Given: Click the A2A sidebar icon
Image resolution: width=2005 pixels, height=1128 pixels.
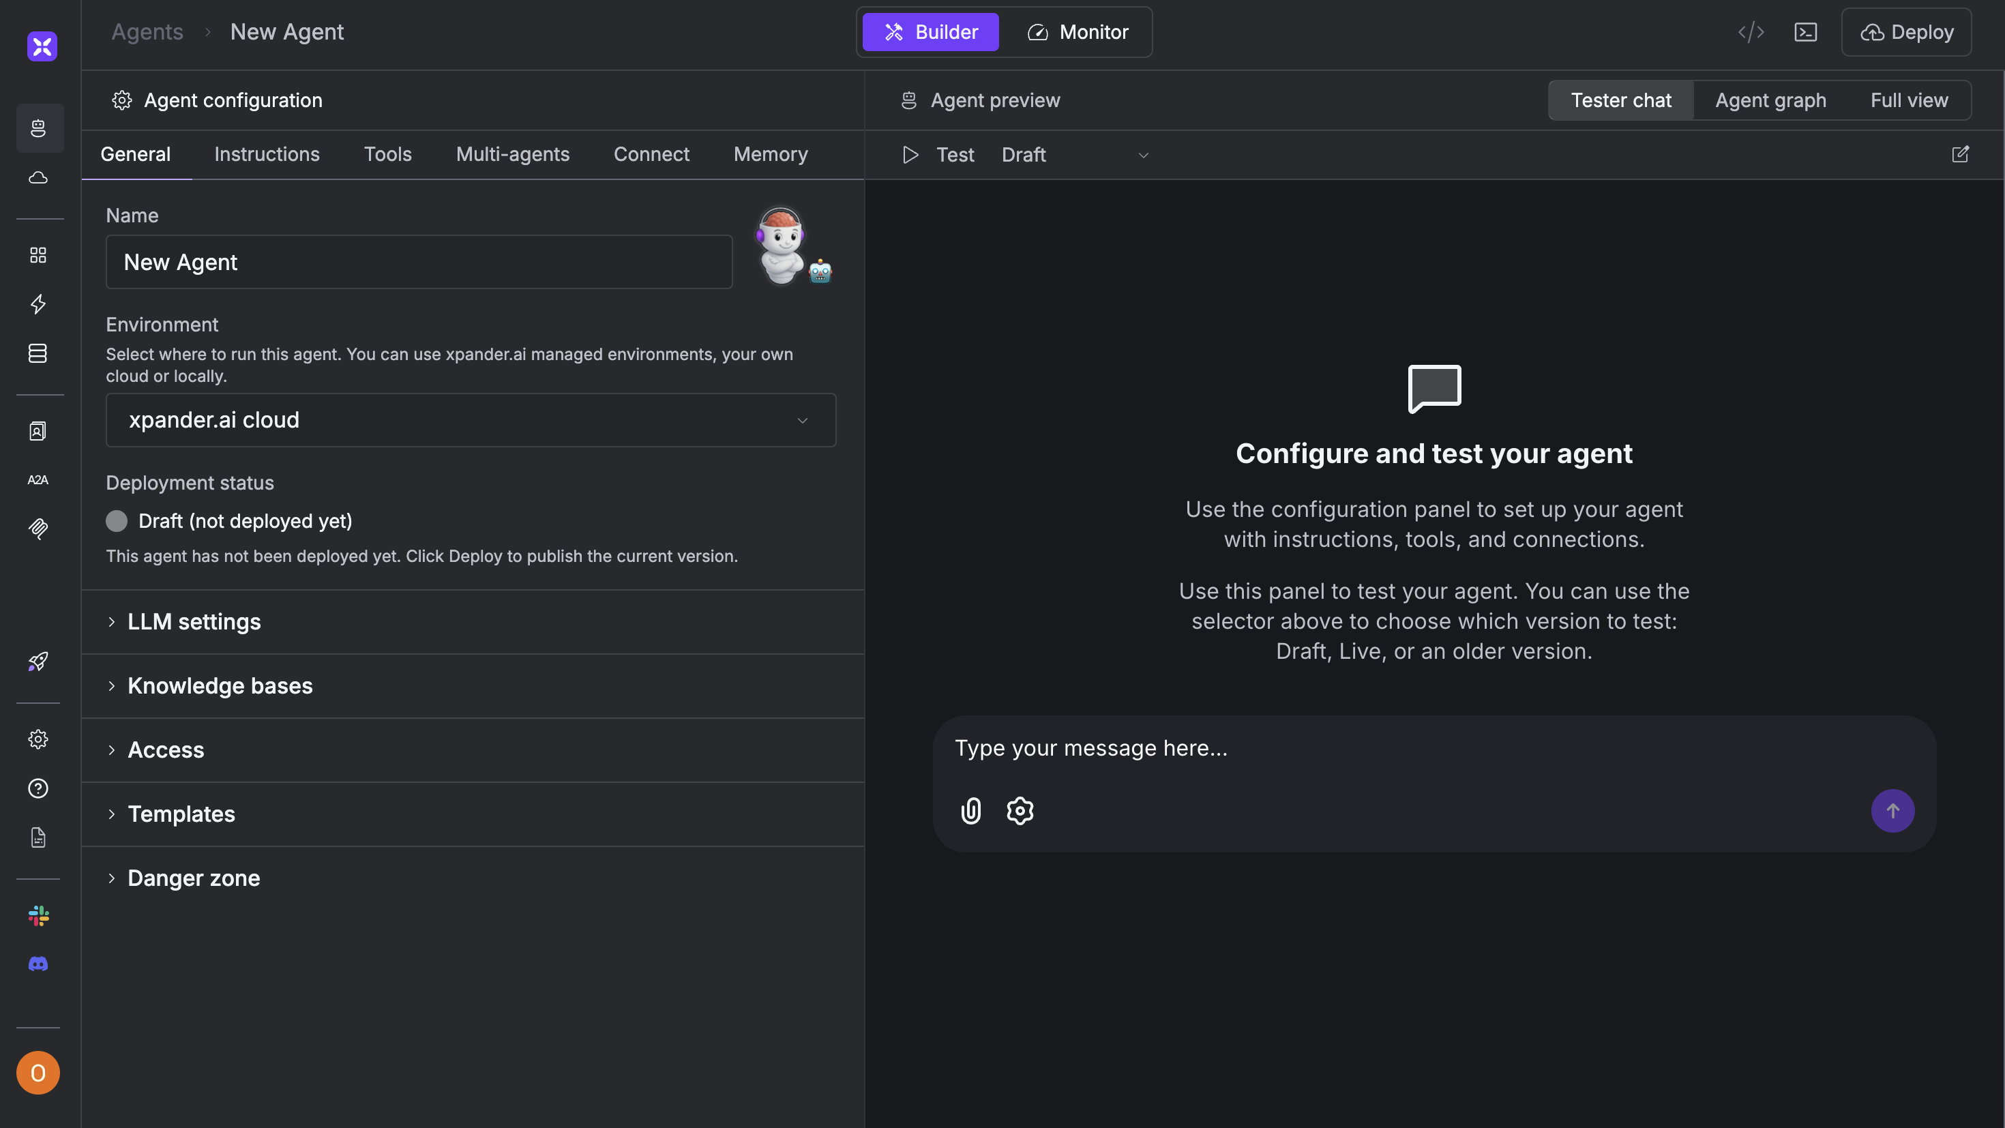Looking at the screenshot, I should pos(38,479).
